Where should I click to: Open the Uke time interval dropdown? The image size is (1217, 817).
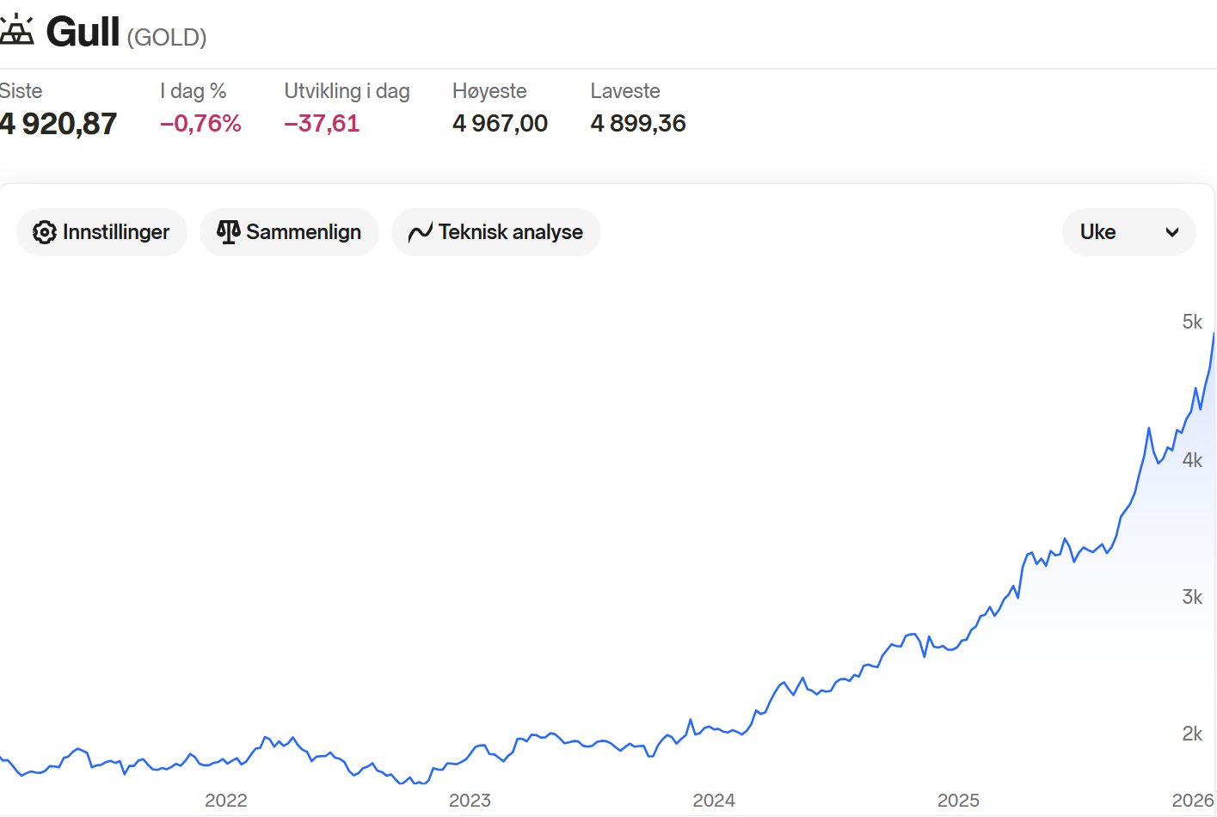coord(1128,232)
